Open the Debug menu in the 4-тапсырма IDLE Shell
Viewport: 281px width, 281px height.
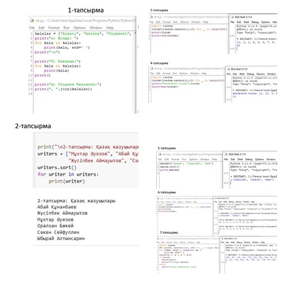[250, 74]
